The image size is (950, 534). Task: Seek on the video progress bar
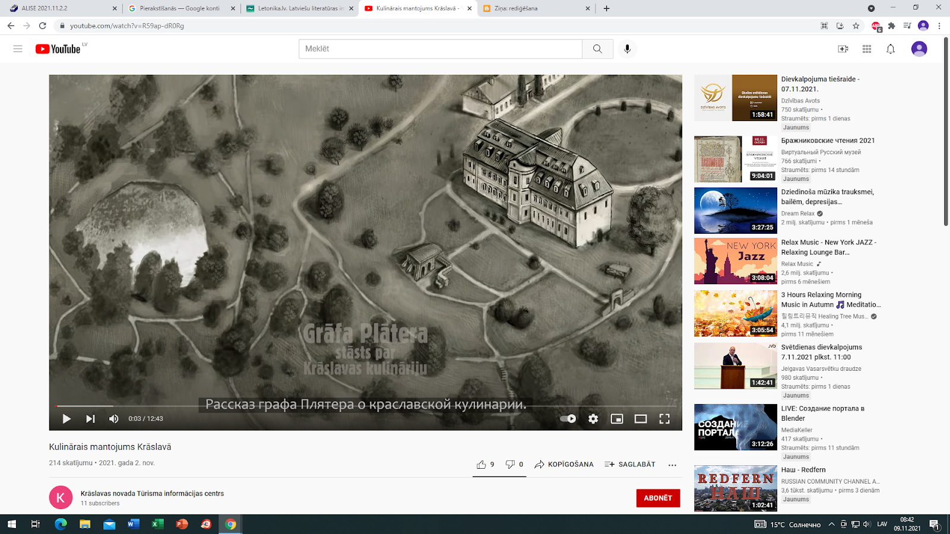coord(365,406)
